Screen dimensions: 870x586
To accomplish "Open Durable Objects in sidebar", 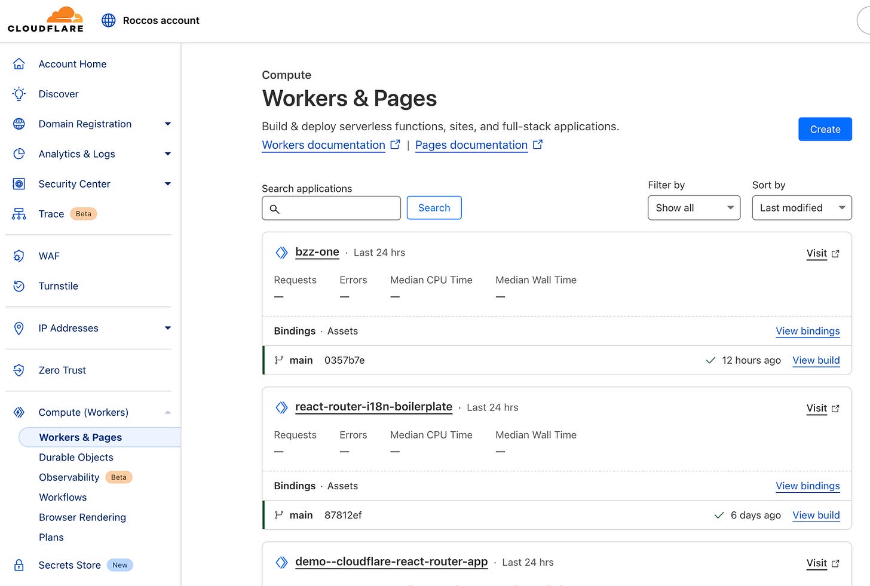I will point(76,457).
